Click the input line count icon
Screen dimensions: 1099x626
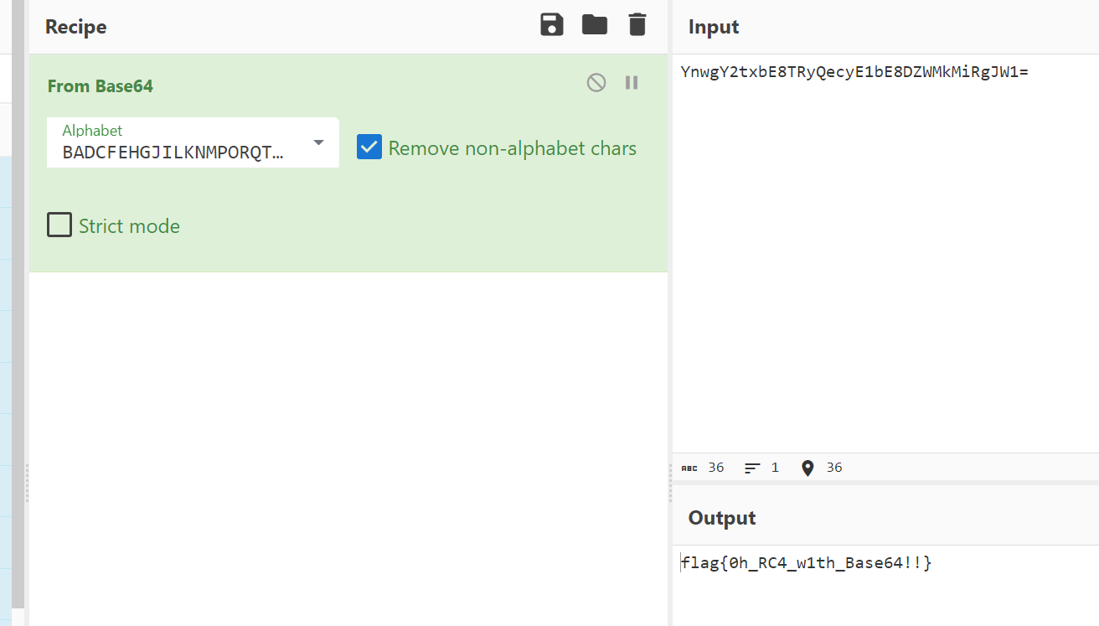click(752, 468)
